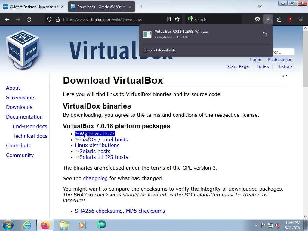Open Linux distributions link

click(97, 145)
